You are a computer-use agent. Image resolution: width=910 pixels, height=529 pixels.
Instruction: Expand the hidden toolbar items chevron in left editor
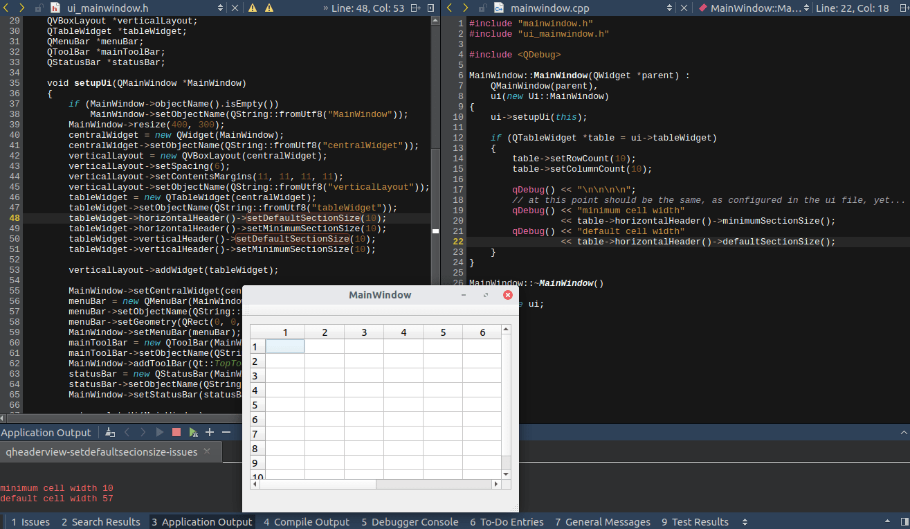click(326, 8)
